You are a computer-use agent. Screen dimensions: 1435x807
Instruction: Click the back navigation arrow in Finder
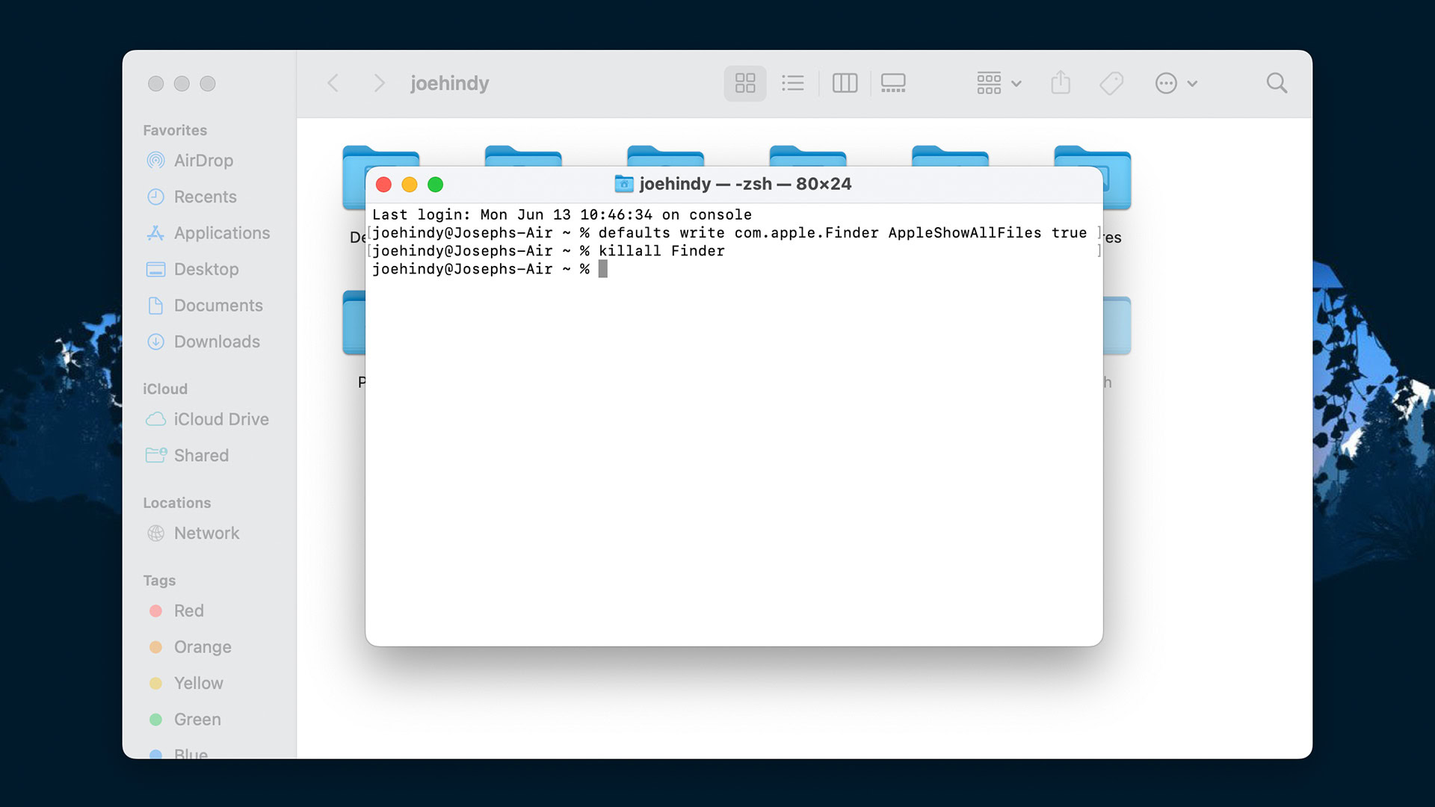[333, 83]
